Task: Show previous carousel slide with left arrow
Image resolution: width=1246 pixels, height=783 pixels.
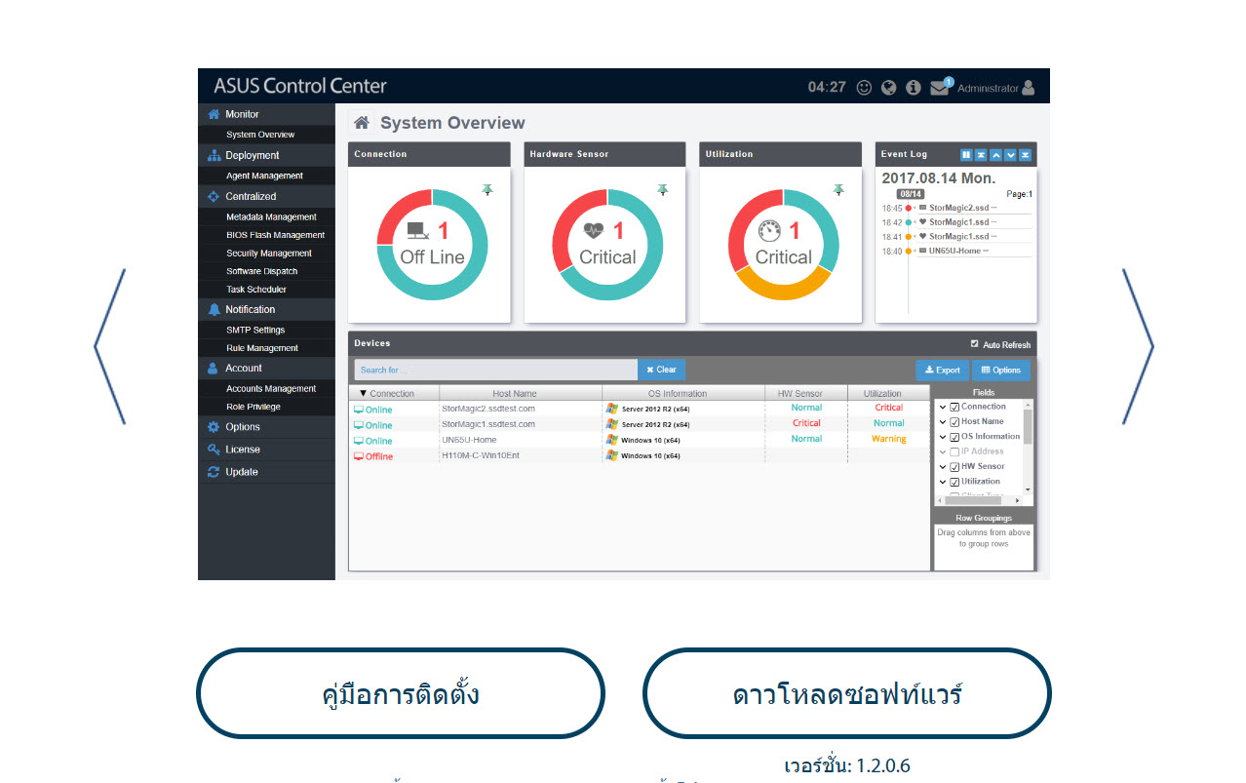Action: pos(109,346)
